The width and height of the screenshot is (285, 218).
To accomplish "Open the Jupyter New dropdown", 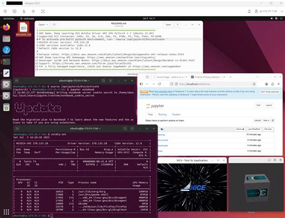I will click(266, 120).
